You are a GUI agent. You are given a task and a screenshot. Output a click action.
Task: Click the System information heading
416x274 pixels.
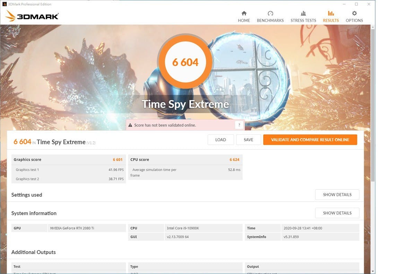tap(34, 213)
